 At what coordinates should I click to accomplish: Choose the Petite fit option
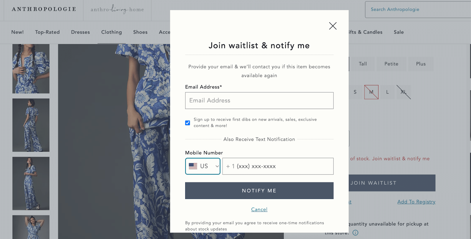pos(391,64)
